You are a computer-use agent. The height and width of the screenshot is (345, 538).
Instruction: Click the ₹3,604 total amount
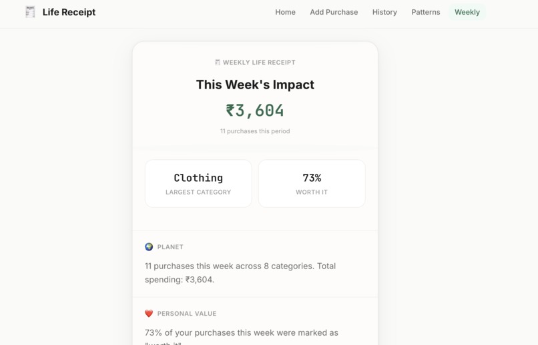pos(255,111)
